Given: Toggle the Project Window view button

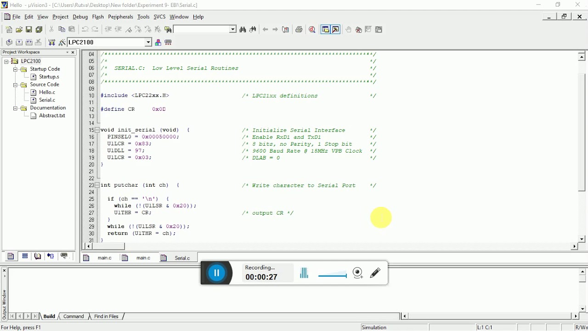Looking at the screenshot, I should pyautogui.click(x=325, y=29).
